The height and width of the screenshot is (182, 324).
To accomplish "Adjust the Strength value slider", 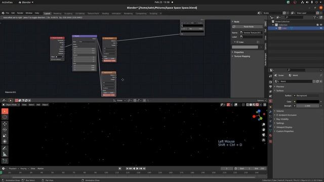I will coord(308,106).
